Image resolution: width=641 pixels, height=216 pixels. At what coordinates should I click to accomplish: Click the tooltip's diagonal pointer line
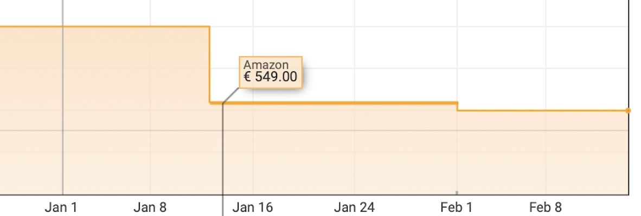(x=230, y=94)
